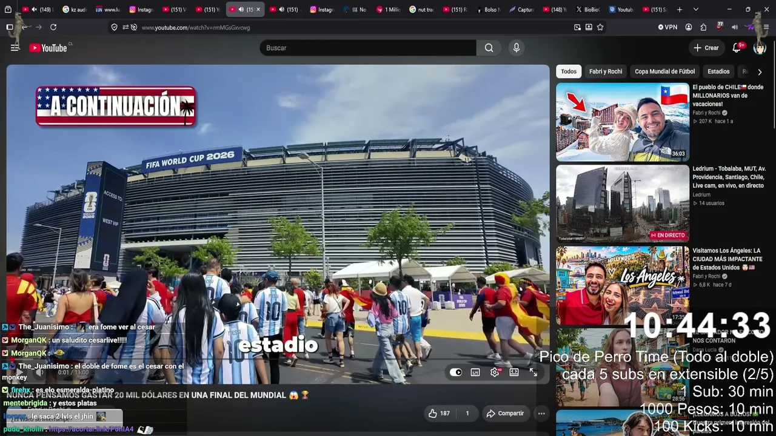Open the Chile millonarios video thumbnail
The image size is (776, 436).
click(x=623, y=122)
